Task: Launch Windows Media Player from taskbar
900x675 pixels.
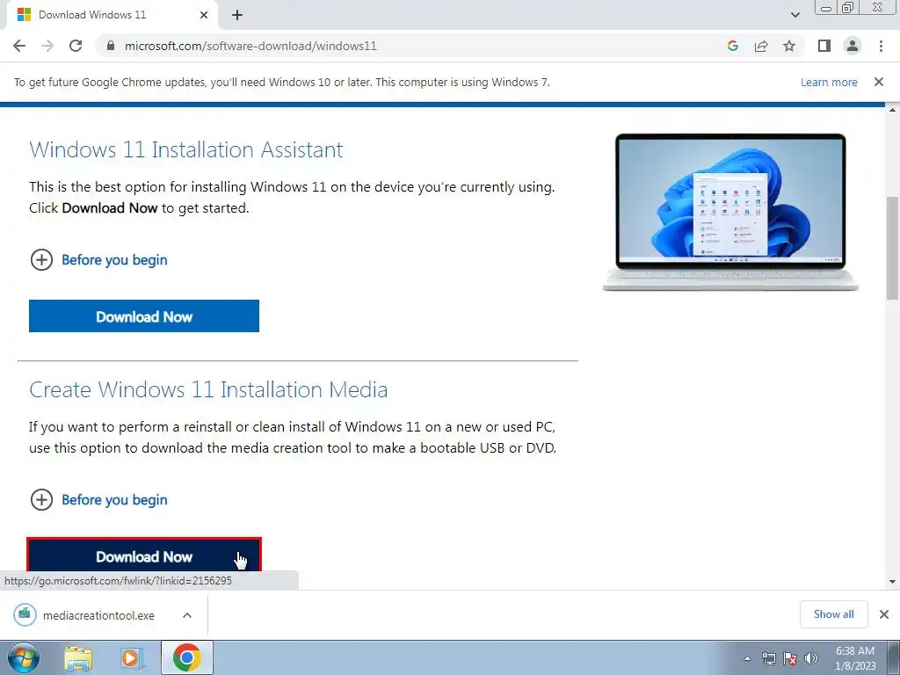Action: (x=131, y=657)
